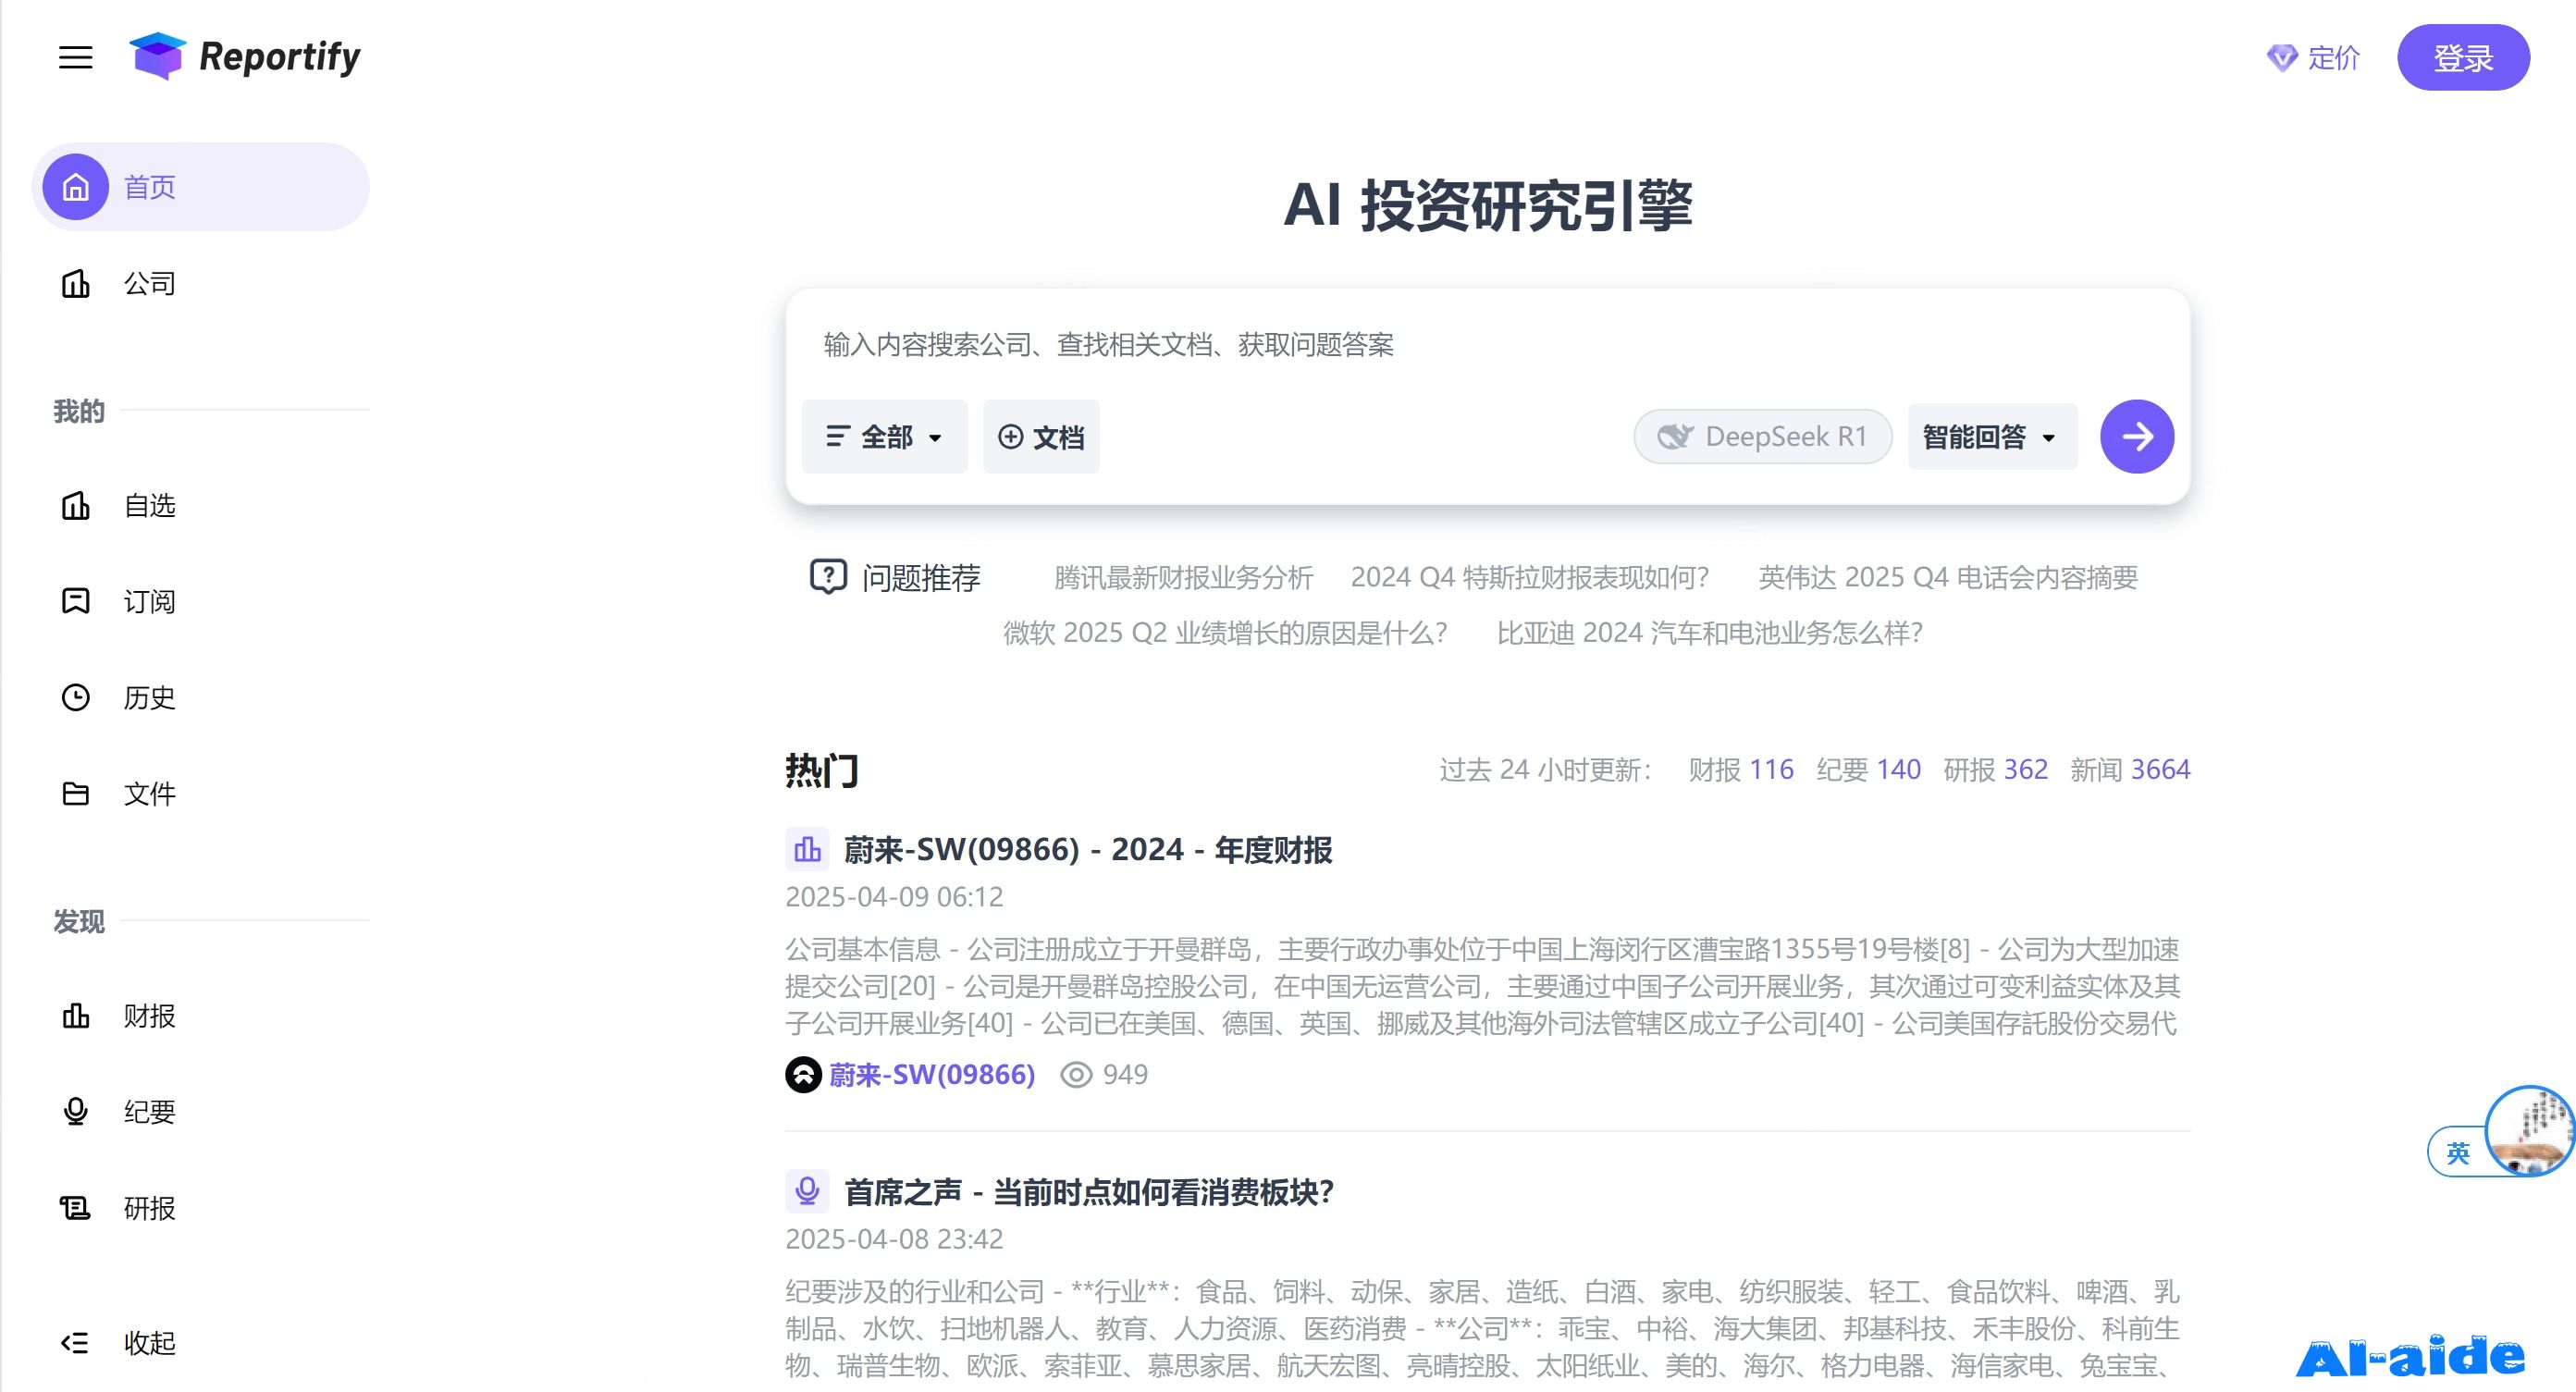
Task: Select suggestion 比亚迪 2024 汽车和电池业务
Action: (x=1710, y=634)
